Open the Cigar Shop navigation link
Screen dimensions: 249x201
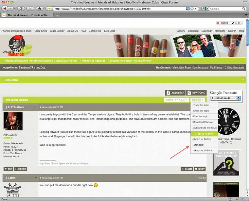(x=41, y=31)
